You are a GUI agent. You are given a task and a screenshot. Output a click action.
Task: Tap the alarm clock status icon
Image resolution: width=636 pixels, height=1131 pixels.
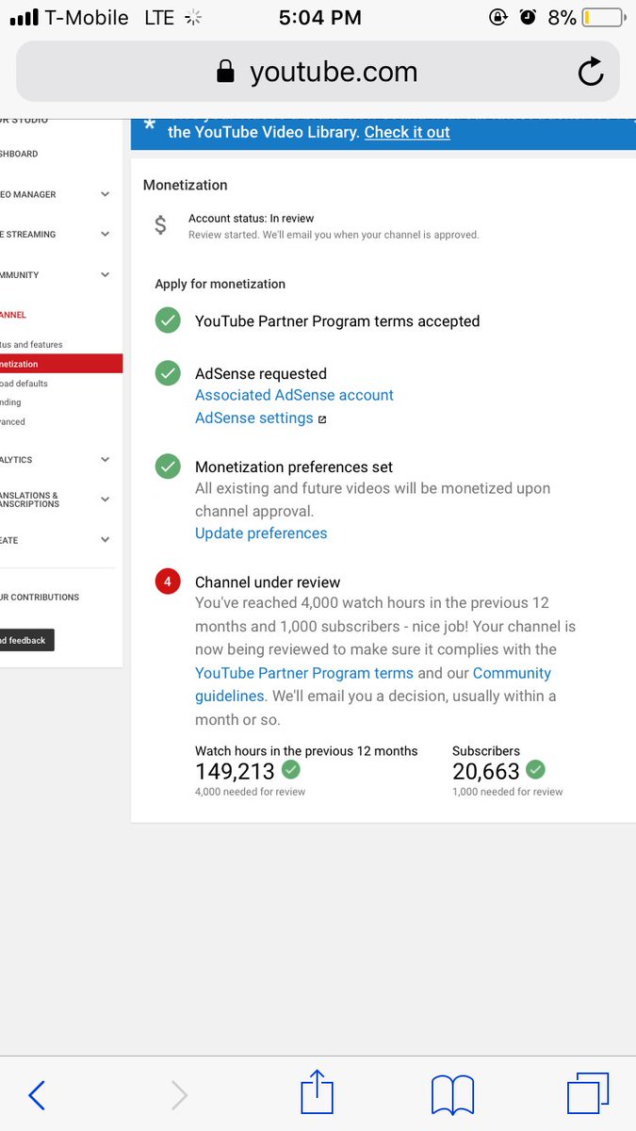click(x=529, y=17)
